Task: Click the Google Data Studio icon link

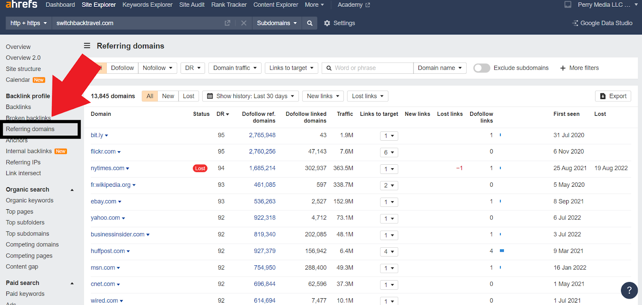Action: tap(602, 23)
